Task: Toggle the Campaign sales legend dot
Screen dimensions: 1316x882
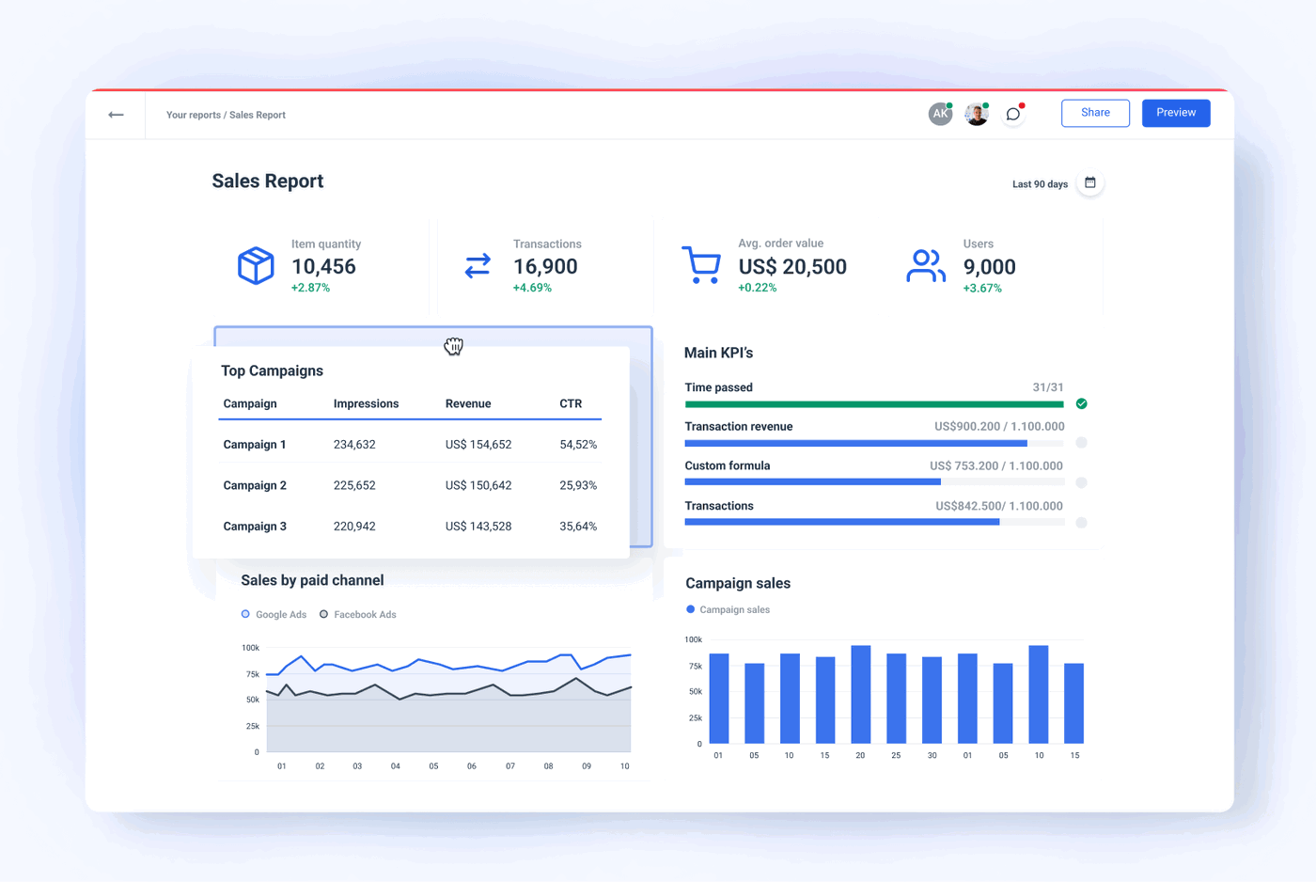Action: pyautogui.click(x=689, y=609)
